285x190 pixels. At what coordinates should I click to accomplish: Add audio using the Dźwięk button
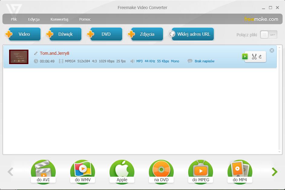[64, 34]
